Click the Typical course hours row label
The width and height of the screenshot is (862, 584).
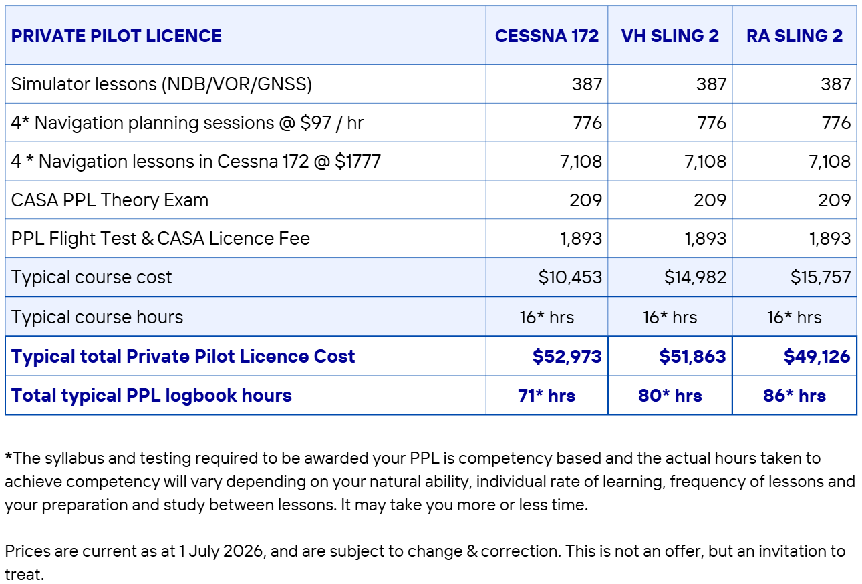[97, 317]
